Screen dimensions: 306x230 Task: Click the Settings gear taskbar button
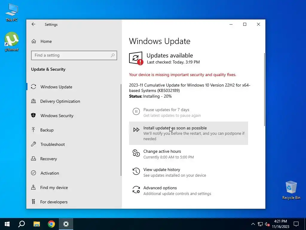tap(66, 224)
